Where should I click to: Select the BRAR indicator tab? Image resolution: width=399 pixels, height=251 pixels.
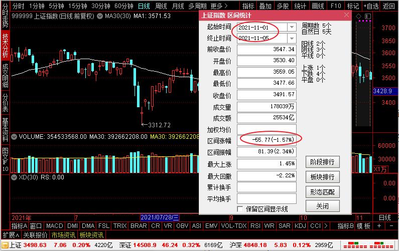(139, 225)
